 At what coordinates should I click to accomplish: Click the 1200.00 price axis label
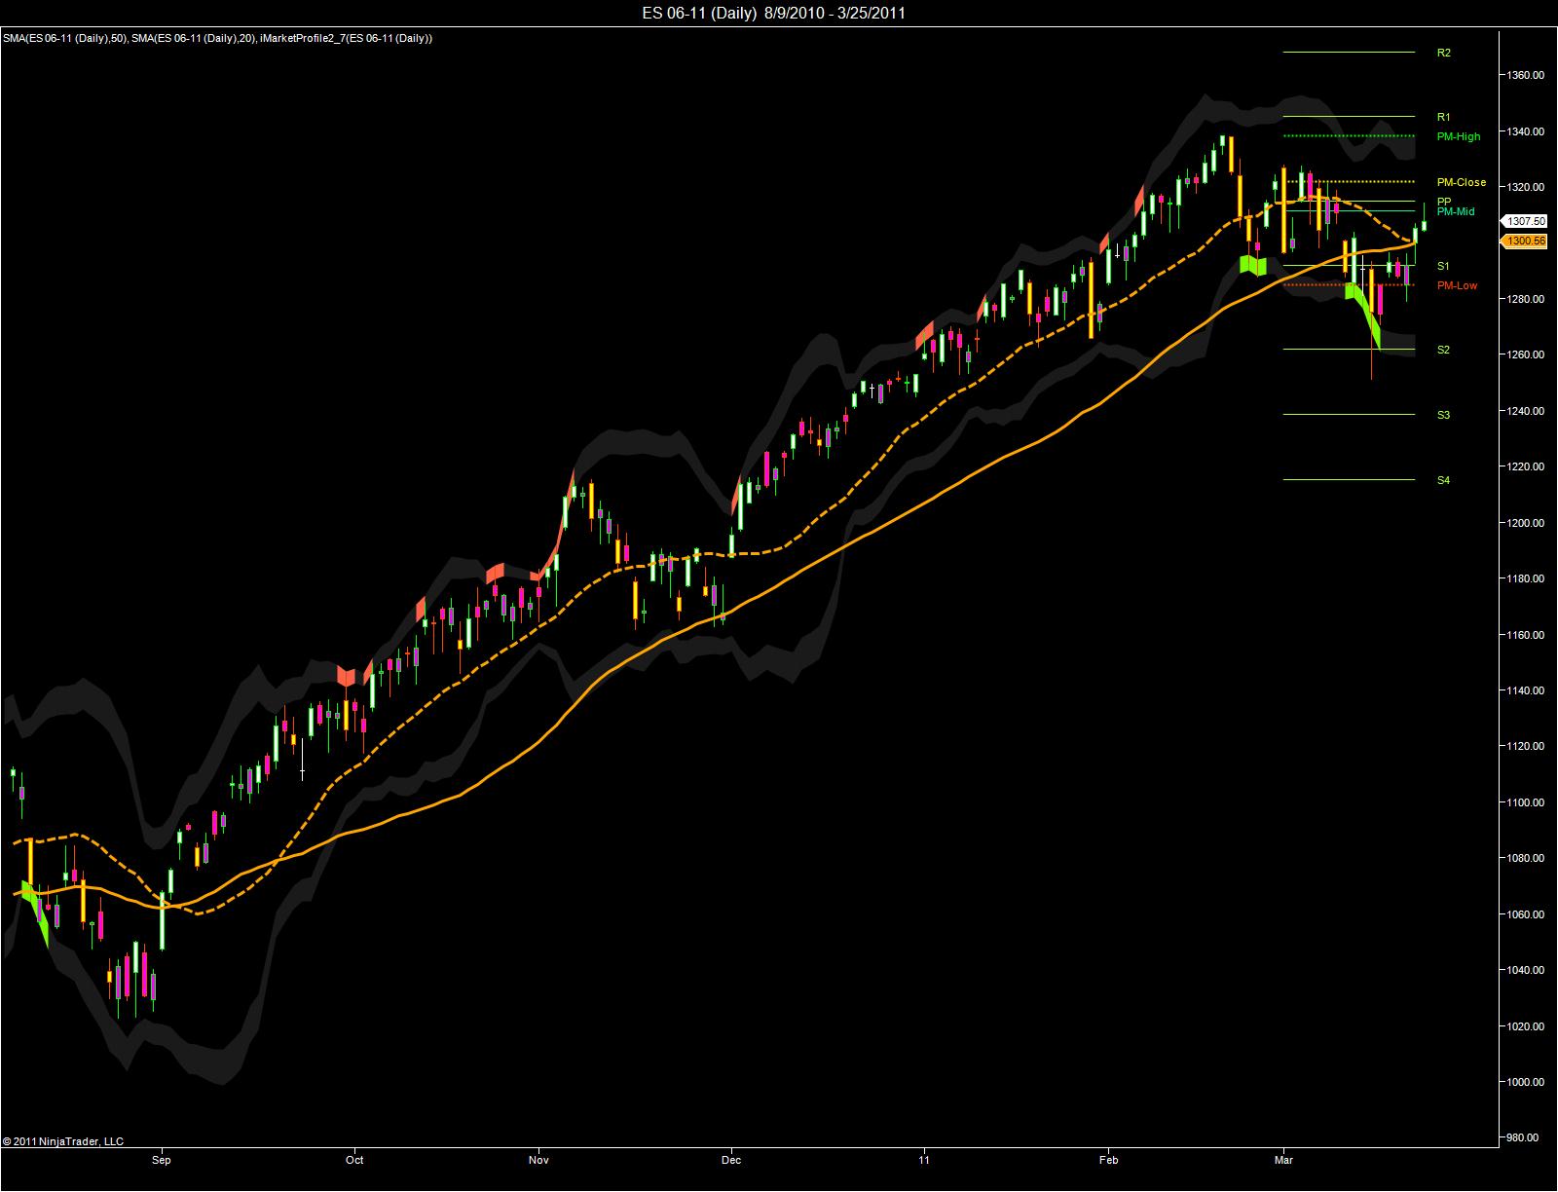1526,523
